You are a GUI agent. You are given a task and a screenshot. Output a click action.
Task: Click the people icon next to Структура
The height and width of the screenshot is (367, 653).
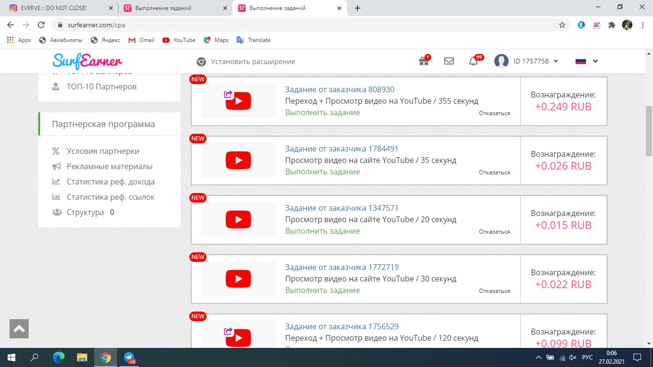click(x=57, y=212)
